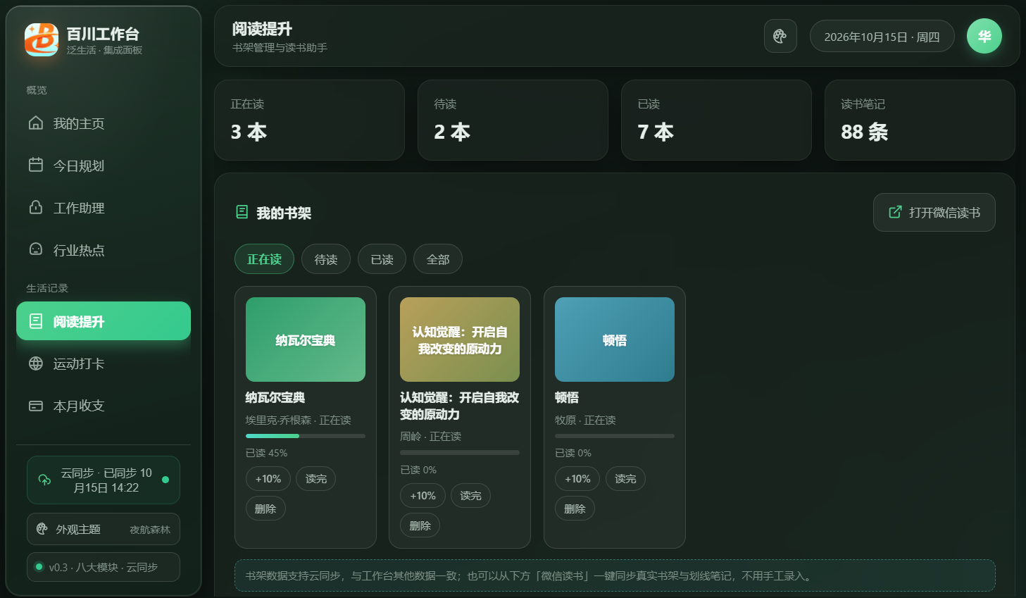Click the 纳瓦尔宝典 reading progress bar
Image resolution: width=1026 pixels, height=598 pixels.
[x=306, y=436]
